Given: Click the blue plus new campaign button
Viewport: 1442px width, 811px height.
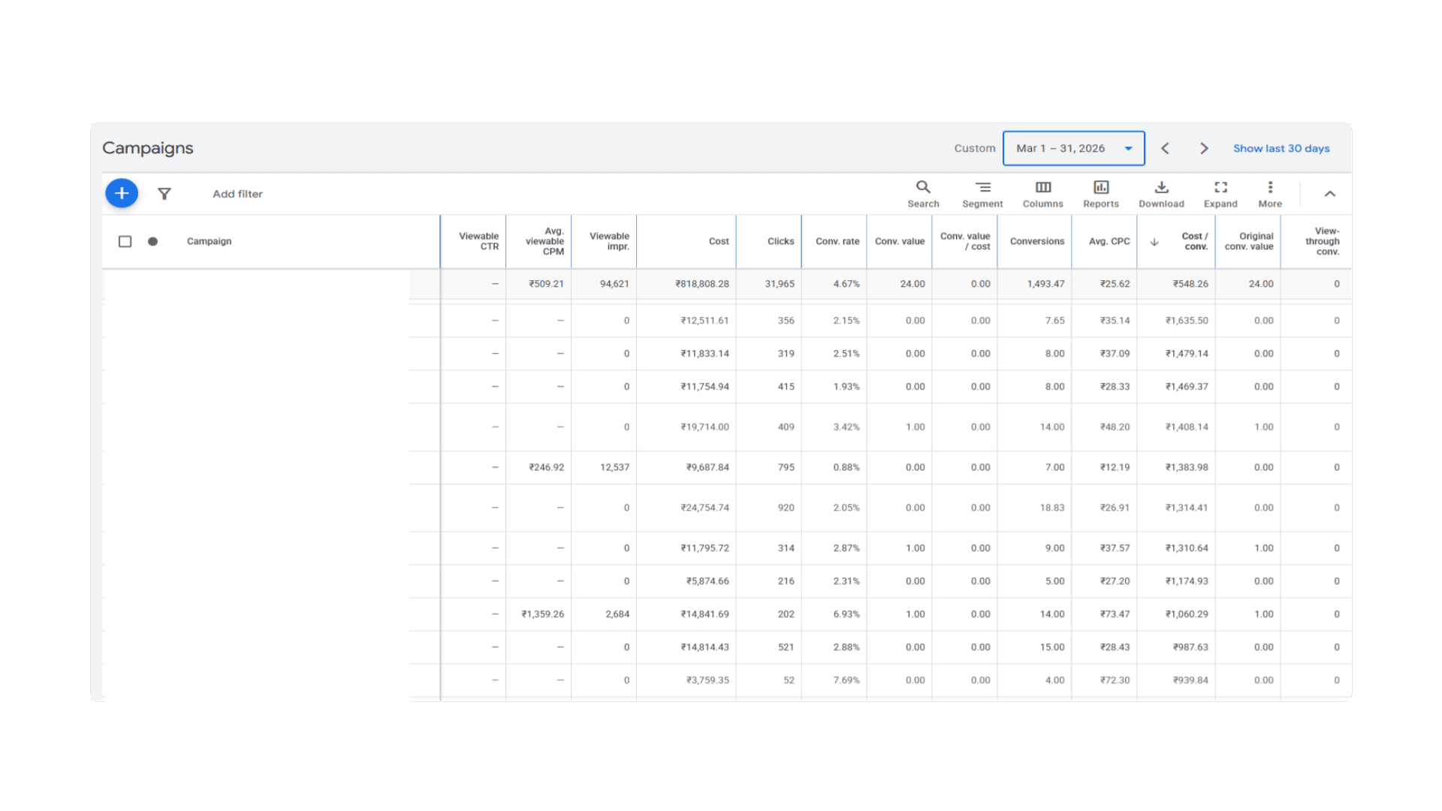Looking at the screenshot, I should tap(122, 194).
